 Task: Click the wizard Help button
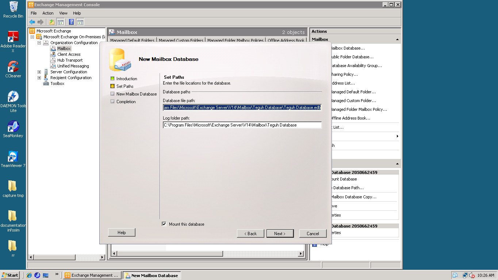(x=122, y=232)
